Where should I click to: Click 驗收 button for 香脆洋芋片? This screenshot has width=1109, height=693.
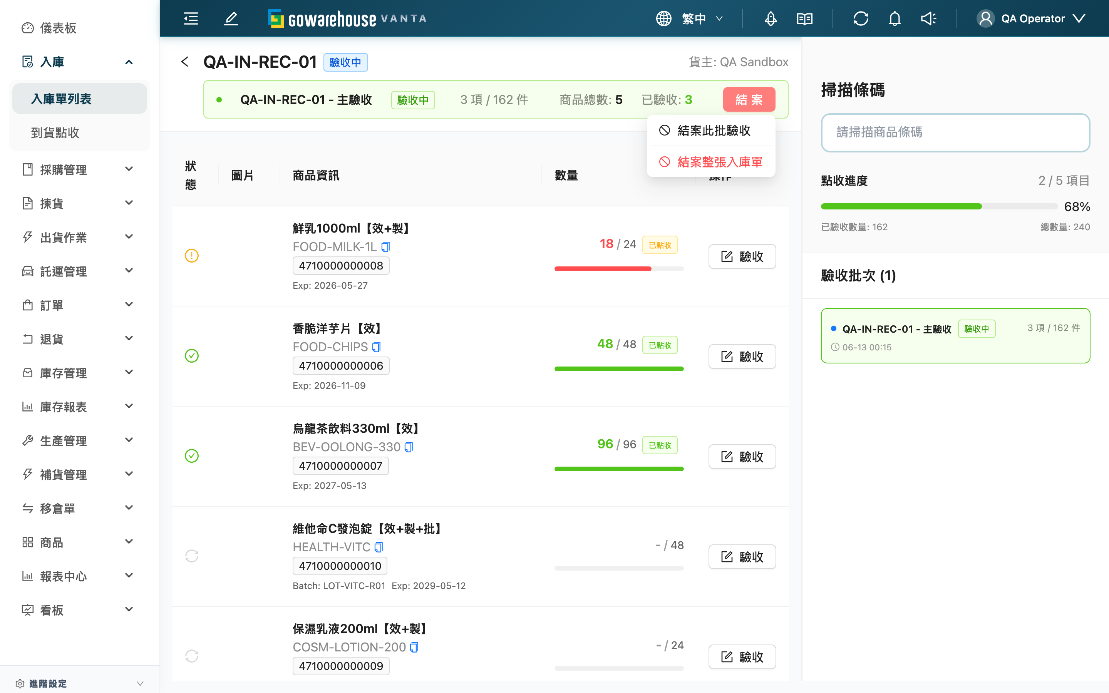742,356
